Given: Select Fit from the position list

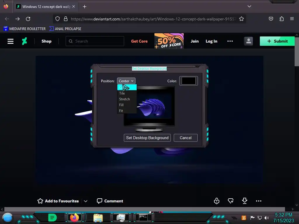Looking at the screenshot, I should click(x=127, y=111).
